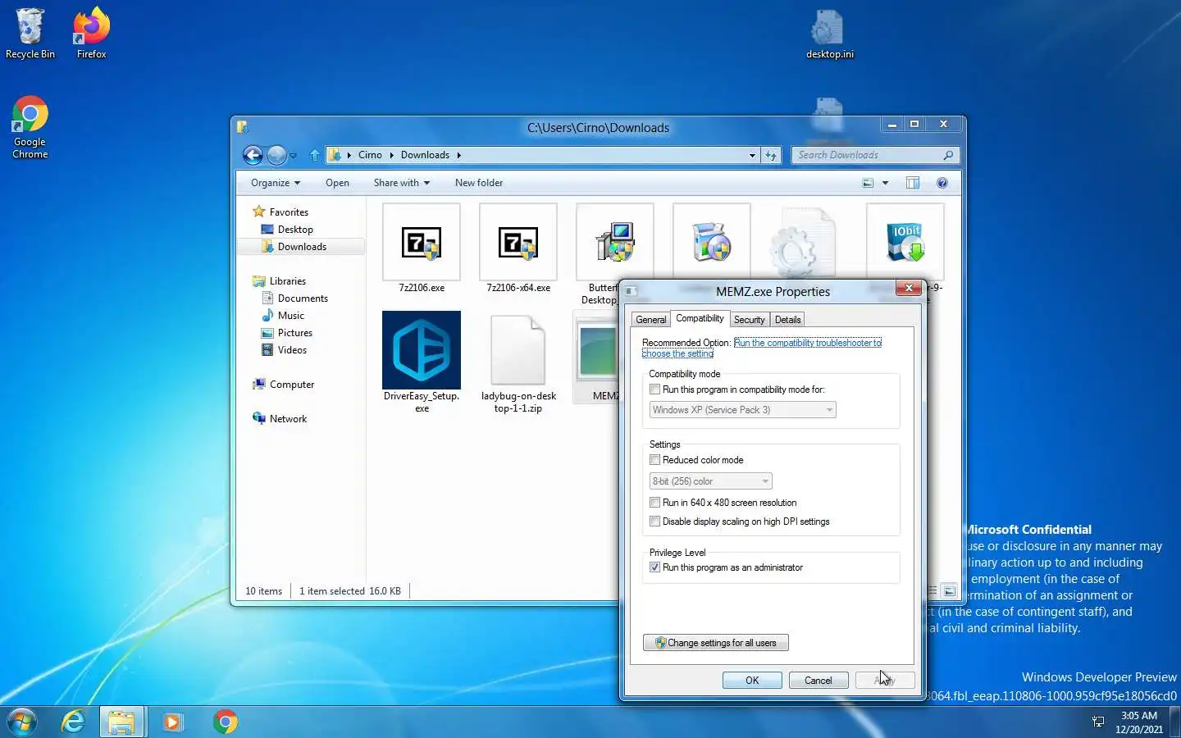Switch to the General tab

[x=650, y=320]
